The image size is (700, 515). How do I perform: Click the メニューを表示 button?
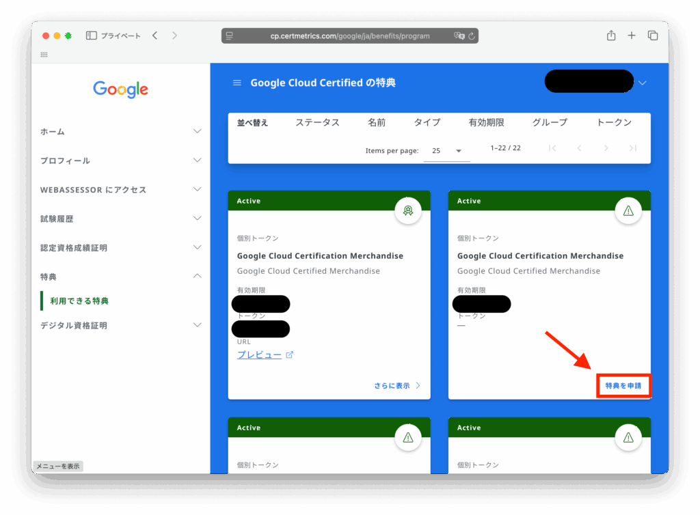coord(57,467)
